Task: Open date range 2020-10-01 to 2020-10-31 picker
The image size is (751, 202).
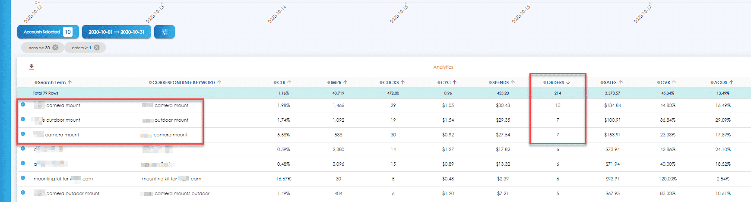Action: [117, 32]
